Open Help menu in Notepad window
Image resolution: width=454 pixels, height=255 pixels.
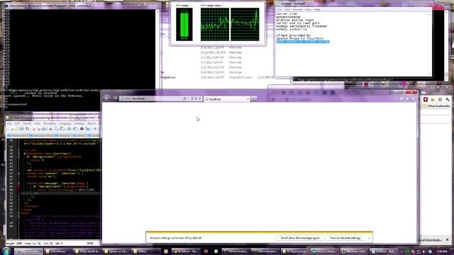(317, 9)
